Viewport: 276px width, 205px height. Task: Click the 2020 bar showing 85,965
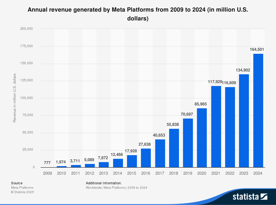pos(202,137)
